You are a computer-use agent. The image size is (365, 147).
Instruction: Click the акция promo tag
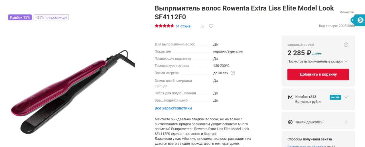[335, 97]
